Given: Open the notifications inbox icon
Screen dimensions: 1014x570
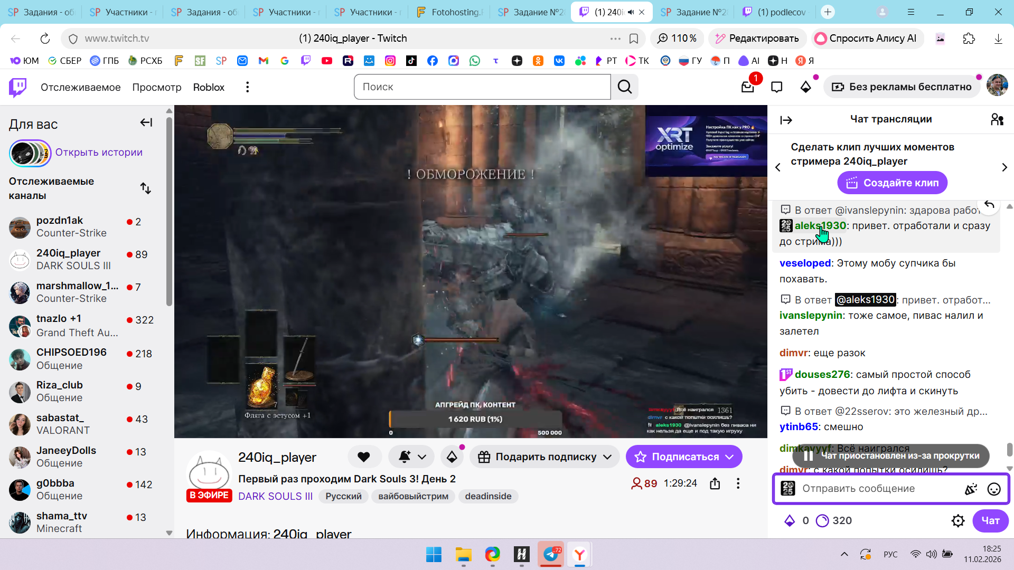Looking at the screenshot, I should 748,87.
